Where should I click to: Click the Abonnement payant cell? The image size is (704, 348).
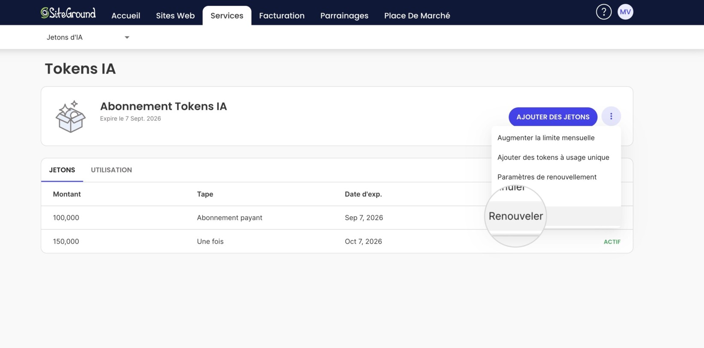click(x=230, y=218)
